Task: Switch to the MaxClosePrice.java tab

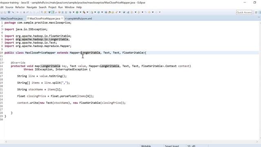Action: coord(12,18)
